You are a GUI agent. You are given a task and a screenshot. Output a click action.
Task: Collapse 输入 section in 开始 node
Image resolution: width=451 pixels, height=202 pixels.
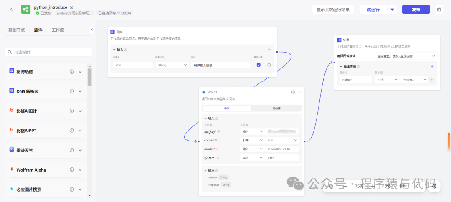[x=114, y=50]
